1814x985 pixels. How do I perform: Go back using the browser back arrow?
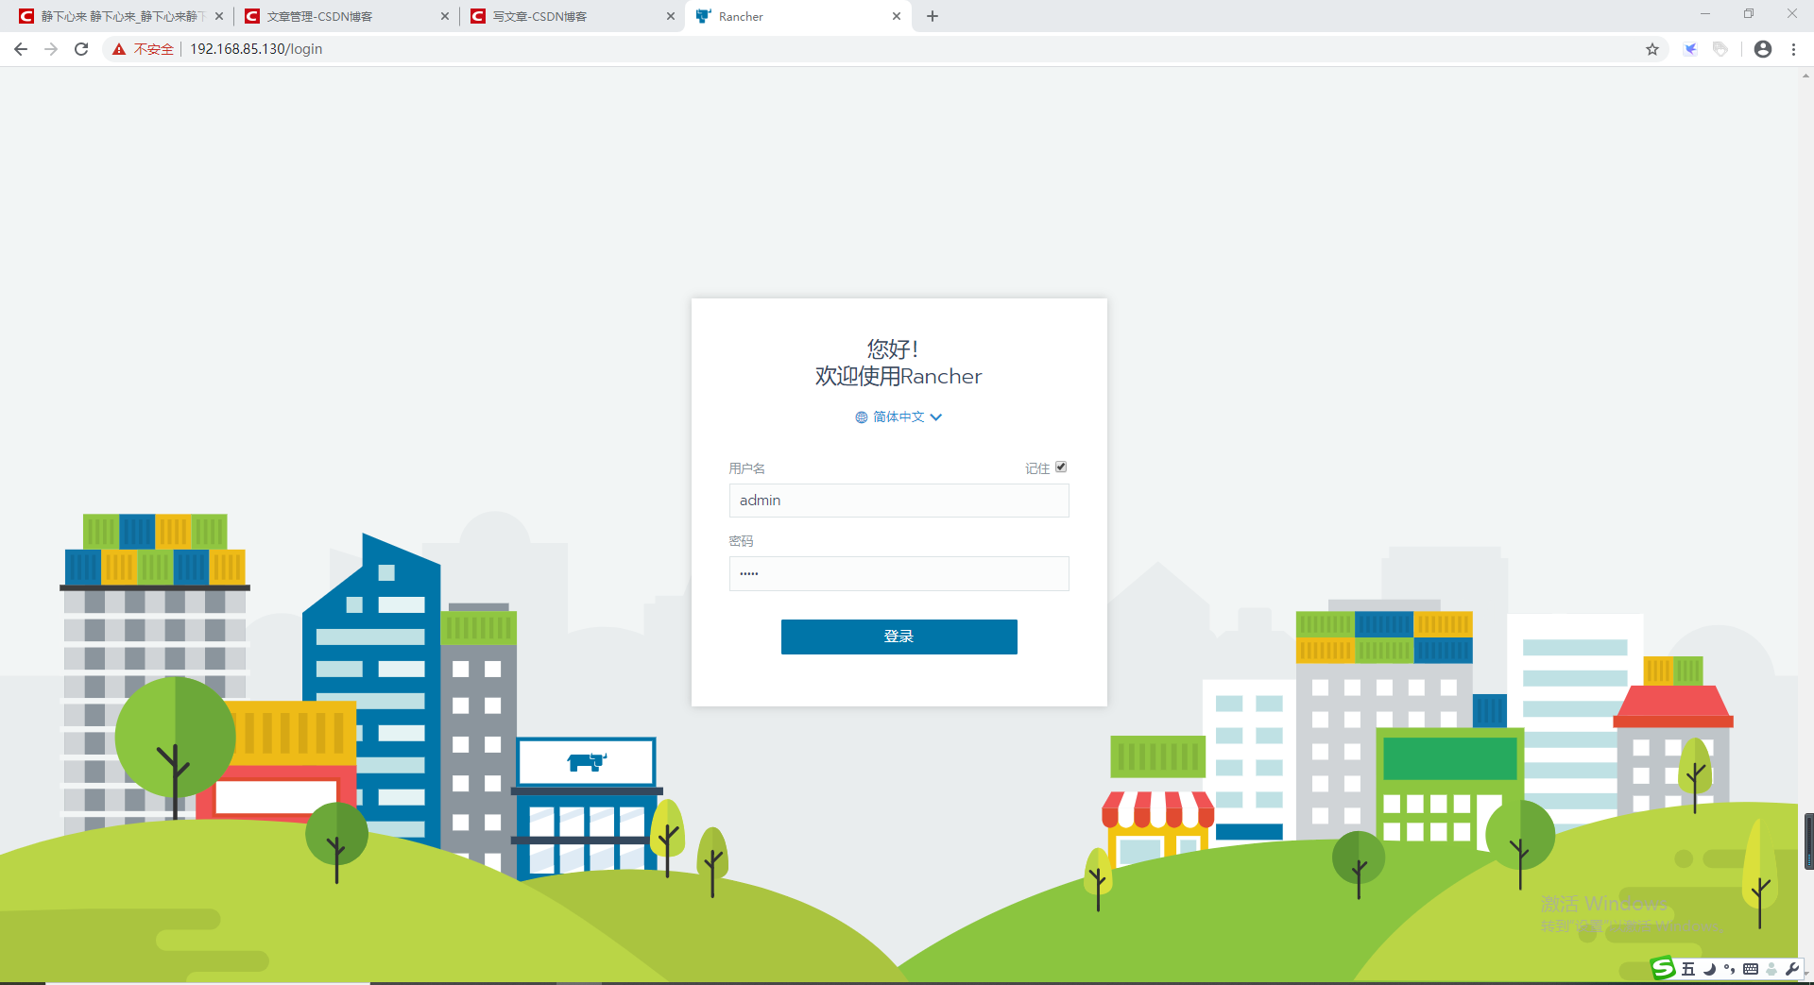coord(21,49)
